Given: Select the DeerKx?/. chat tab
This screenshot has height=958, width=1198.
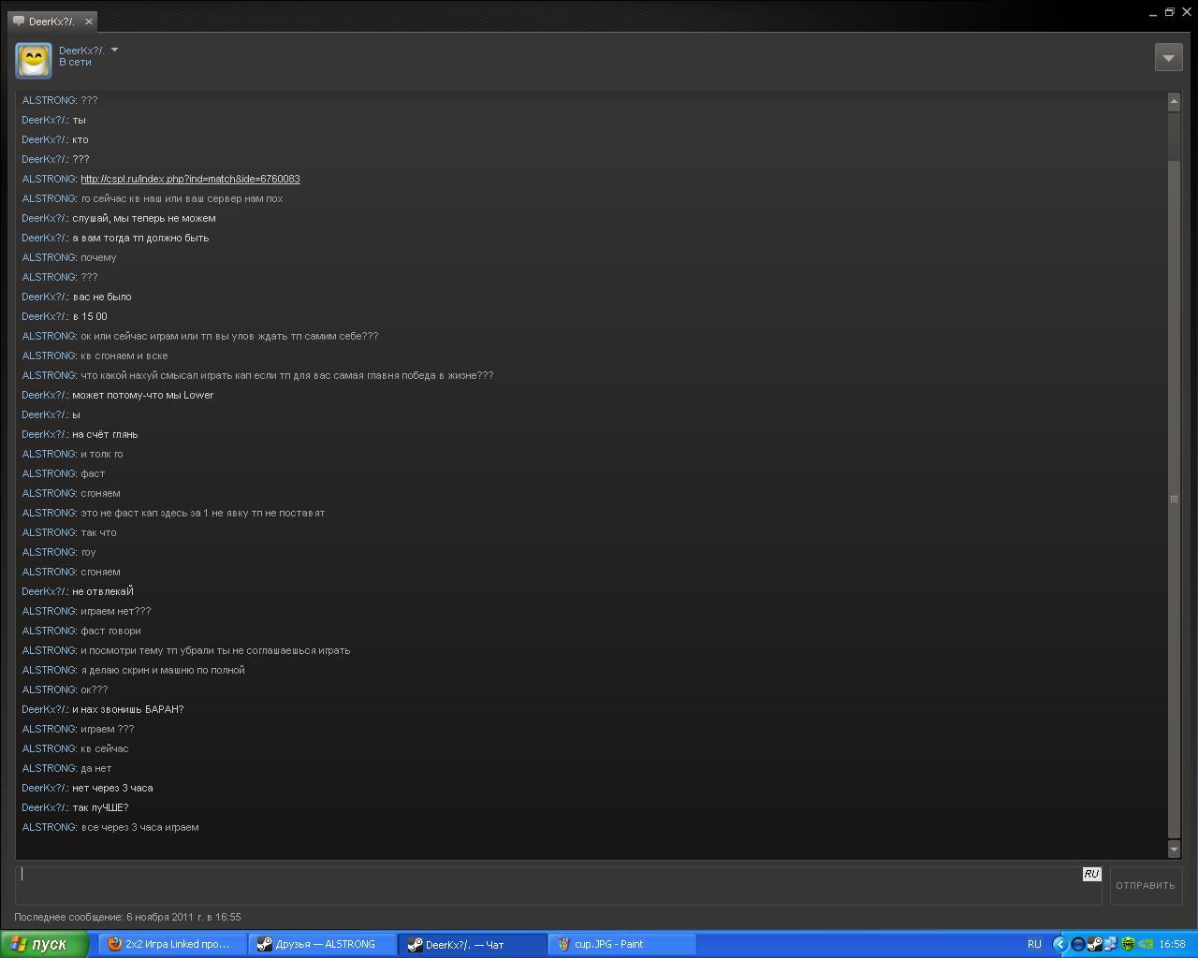Looking at the screenshot, I should 51,21.
